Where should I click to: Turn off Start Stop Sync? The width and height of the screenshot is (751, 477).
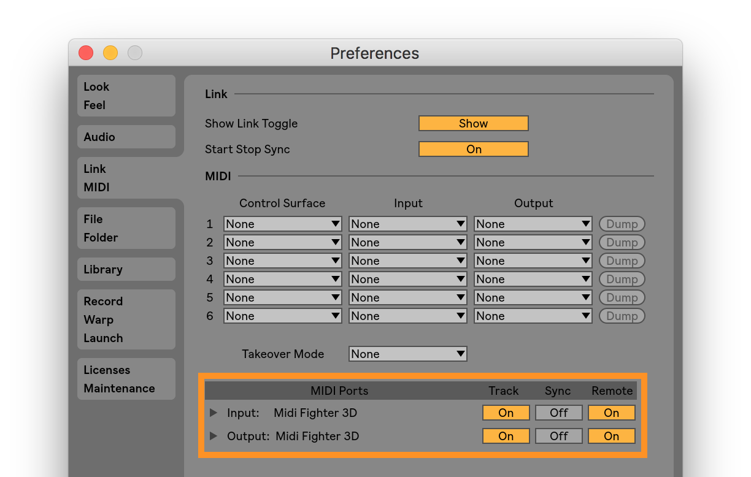click(473, 149)
